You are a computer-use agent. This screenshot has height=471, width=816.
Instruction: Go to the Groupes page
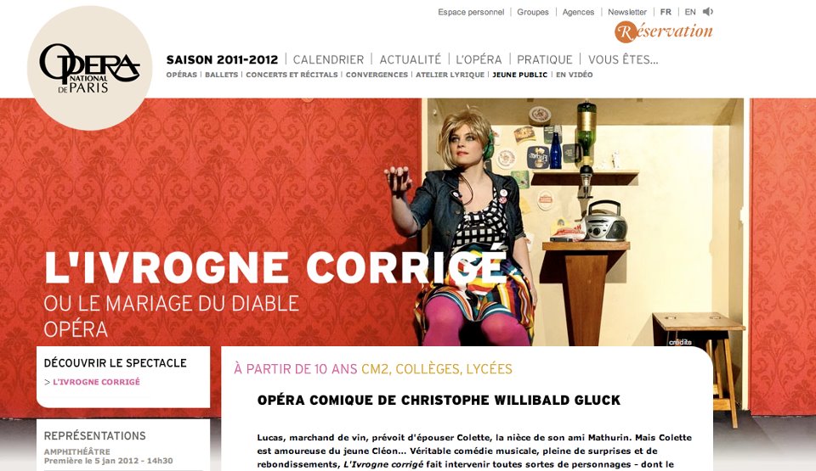click(533, 12)
